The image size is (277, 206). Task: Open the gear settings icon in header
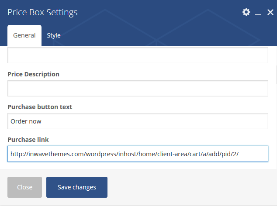[x=246, y=12]
